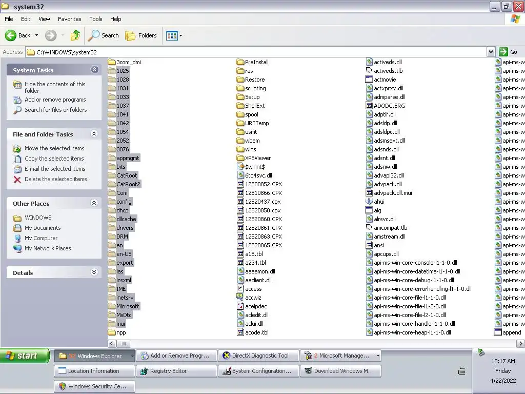Image resolution: width=525 pixels, height=394 pixels.
Task: Click Copy the selected items
Action: [x=54, y=159]
